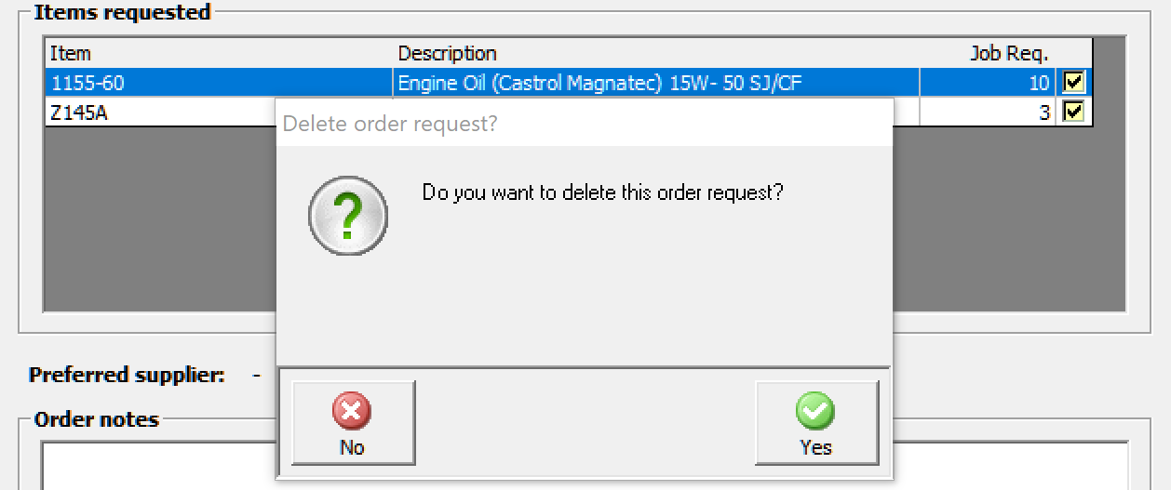Viewport: 1171px width, 490px height.
Task: Click the green checkmark icon on Yes button
Action: (x=815, y=410)
